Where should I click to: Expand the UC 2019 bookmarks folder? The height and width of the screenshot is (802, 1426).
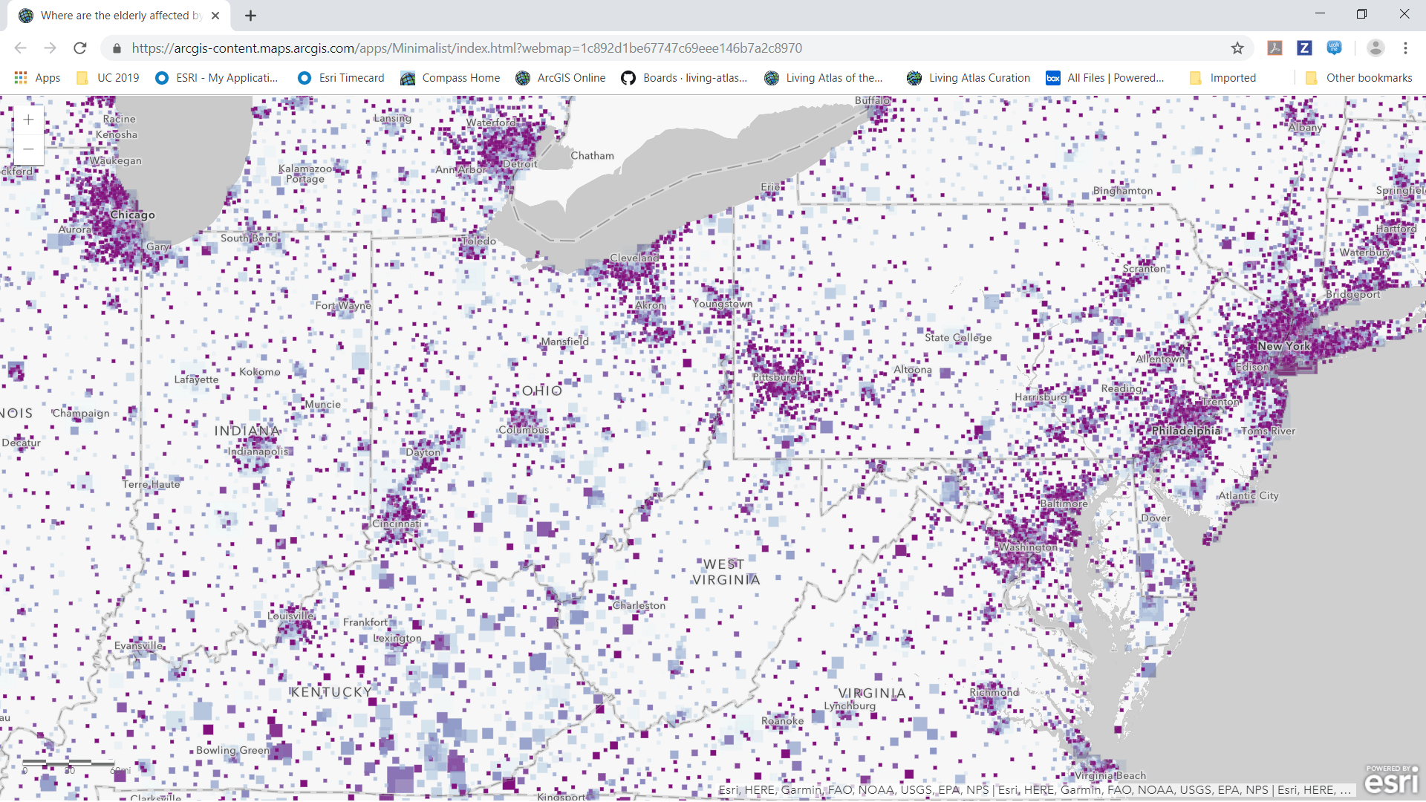(107, 77)
